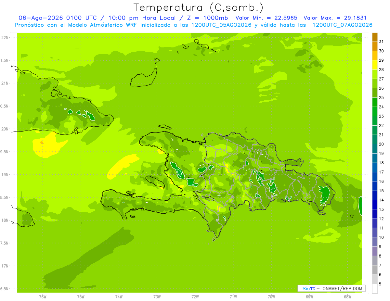Click the "25" contour label on the map
The image size is (390, 301).
tap(323, 204)
